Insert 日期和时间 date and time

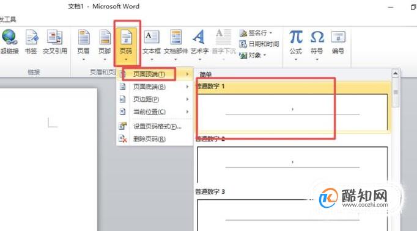click(x=259, y=44)
